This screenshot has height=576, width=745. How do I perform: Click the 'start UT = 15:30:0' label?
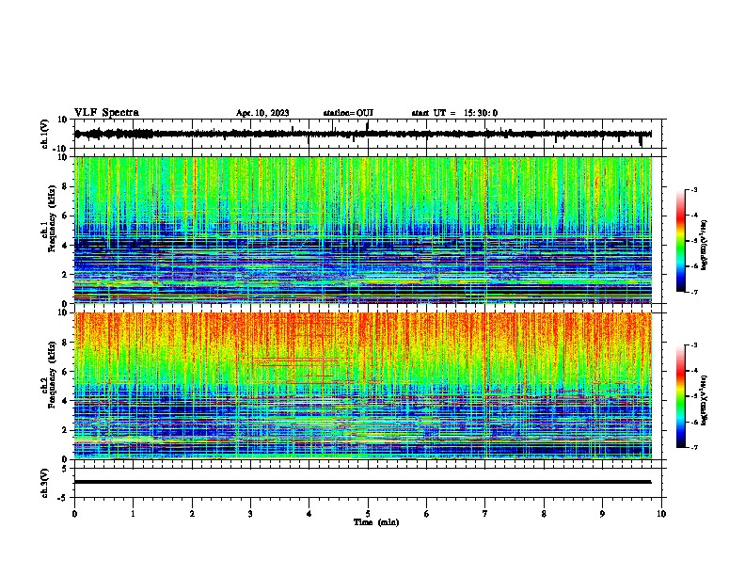point(454,113)
